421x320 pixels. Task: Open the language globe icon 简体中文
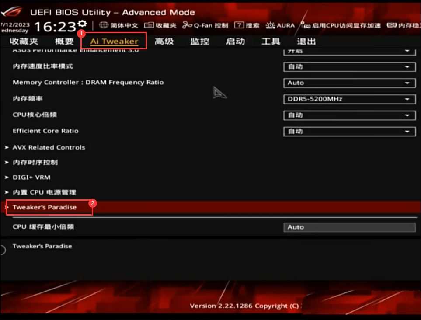point(104,25)
